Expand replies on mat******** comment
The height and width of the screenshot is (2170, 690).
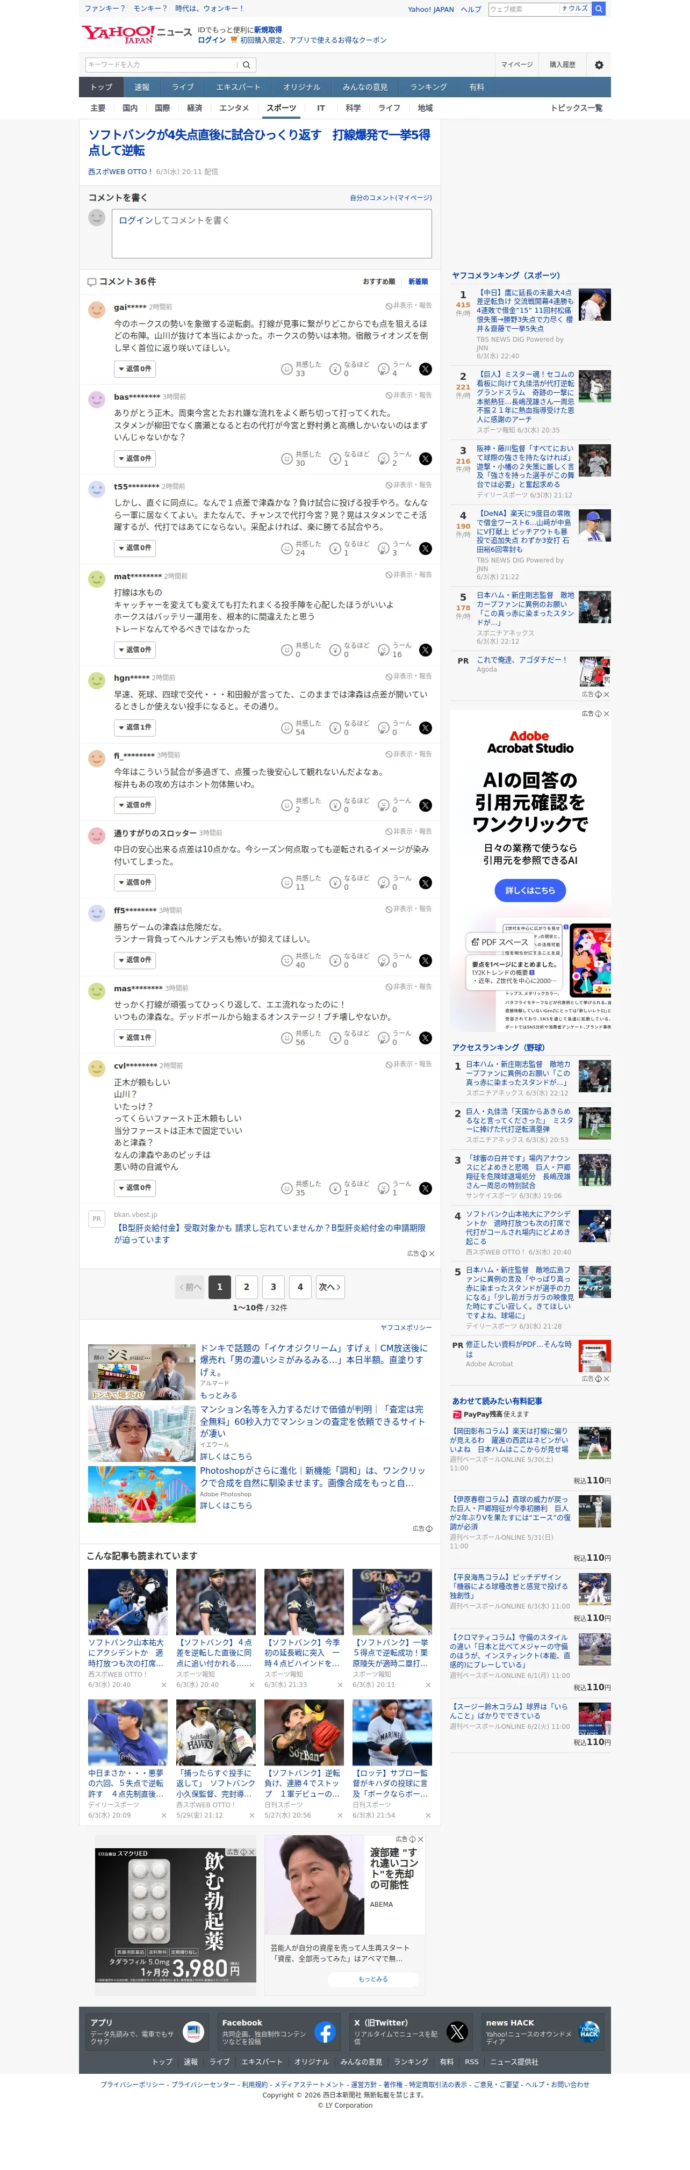[x=135, y=650]
